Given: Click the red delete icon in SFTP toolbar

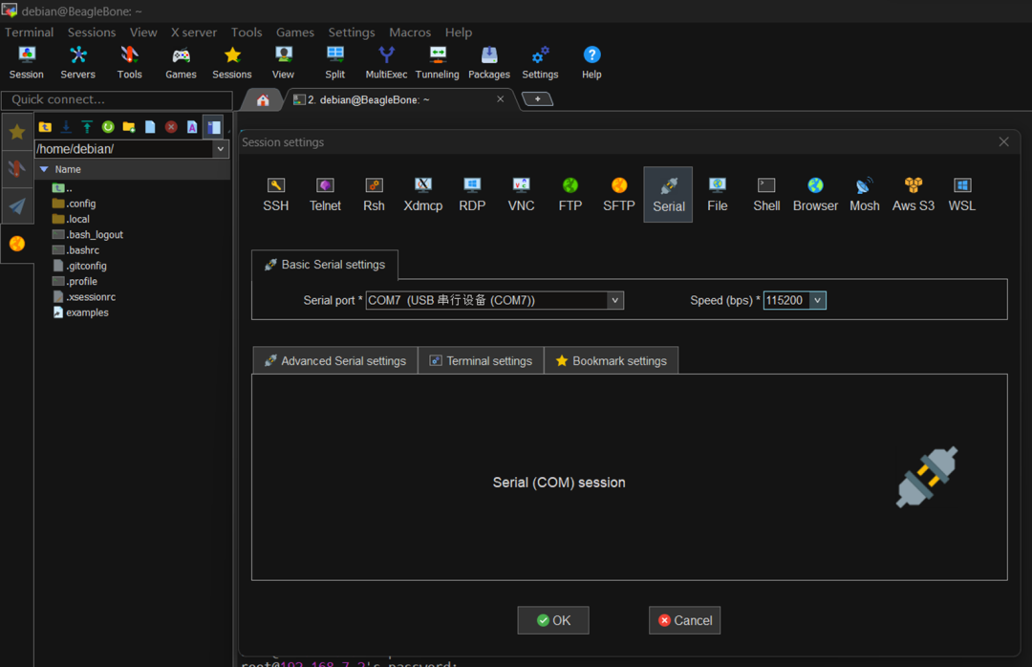Looking at the screenshot, I should point(171,127).
